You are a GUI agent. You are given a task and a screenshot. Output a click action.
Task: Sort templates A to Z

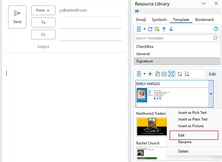(180, 74)
